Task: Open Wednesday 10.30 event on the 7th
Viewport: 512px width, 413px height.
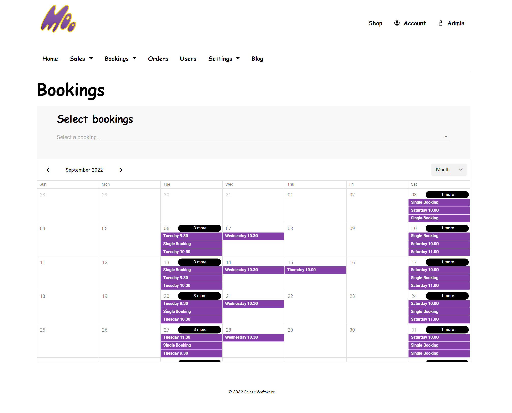Action: tap(253, 236)
